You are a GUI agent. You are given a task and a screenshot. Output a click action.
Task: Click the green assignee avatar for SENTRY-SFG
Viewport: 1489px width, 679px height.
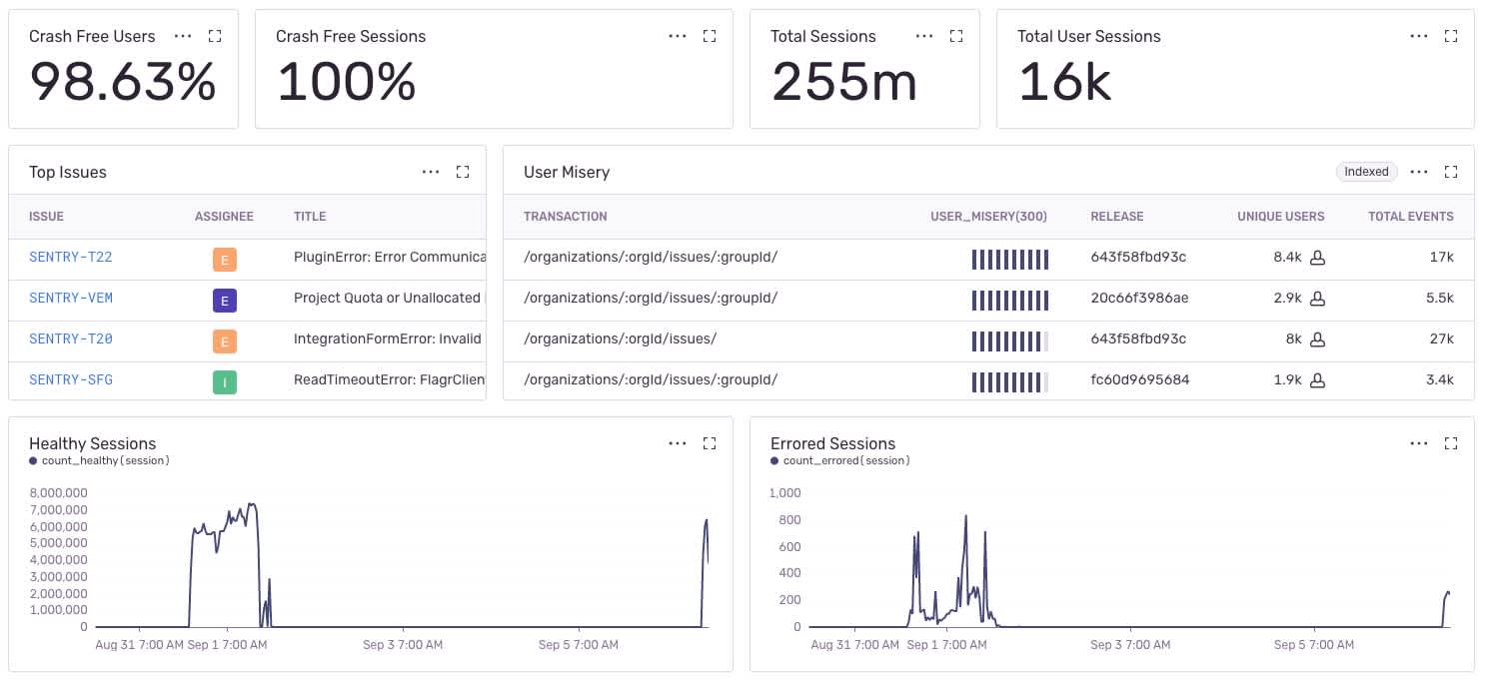[x=225, y=380]
